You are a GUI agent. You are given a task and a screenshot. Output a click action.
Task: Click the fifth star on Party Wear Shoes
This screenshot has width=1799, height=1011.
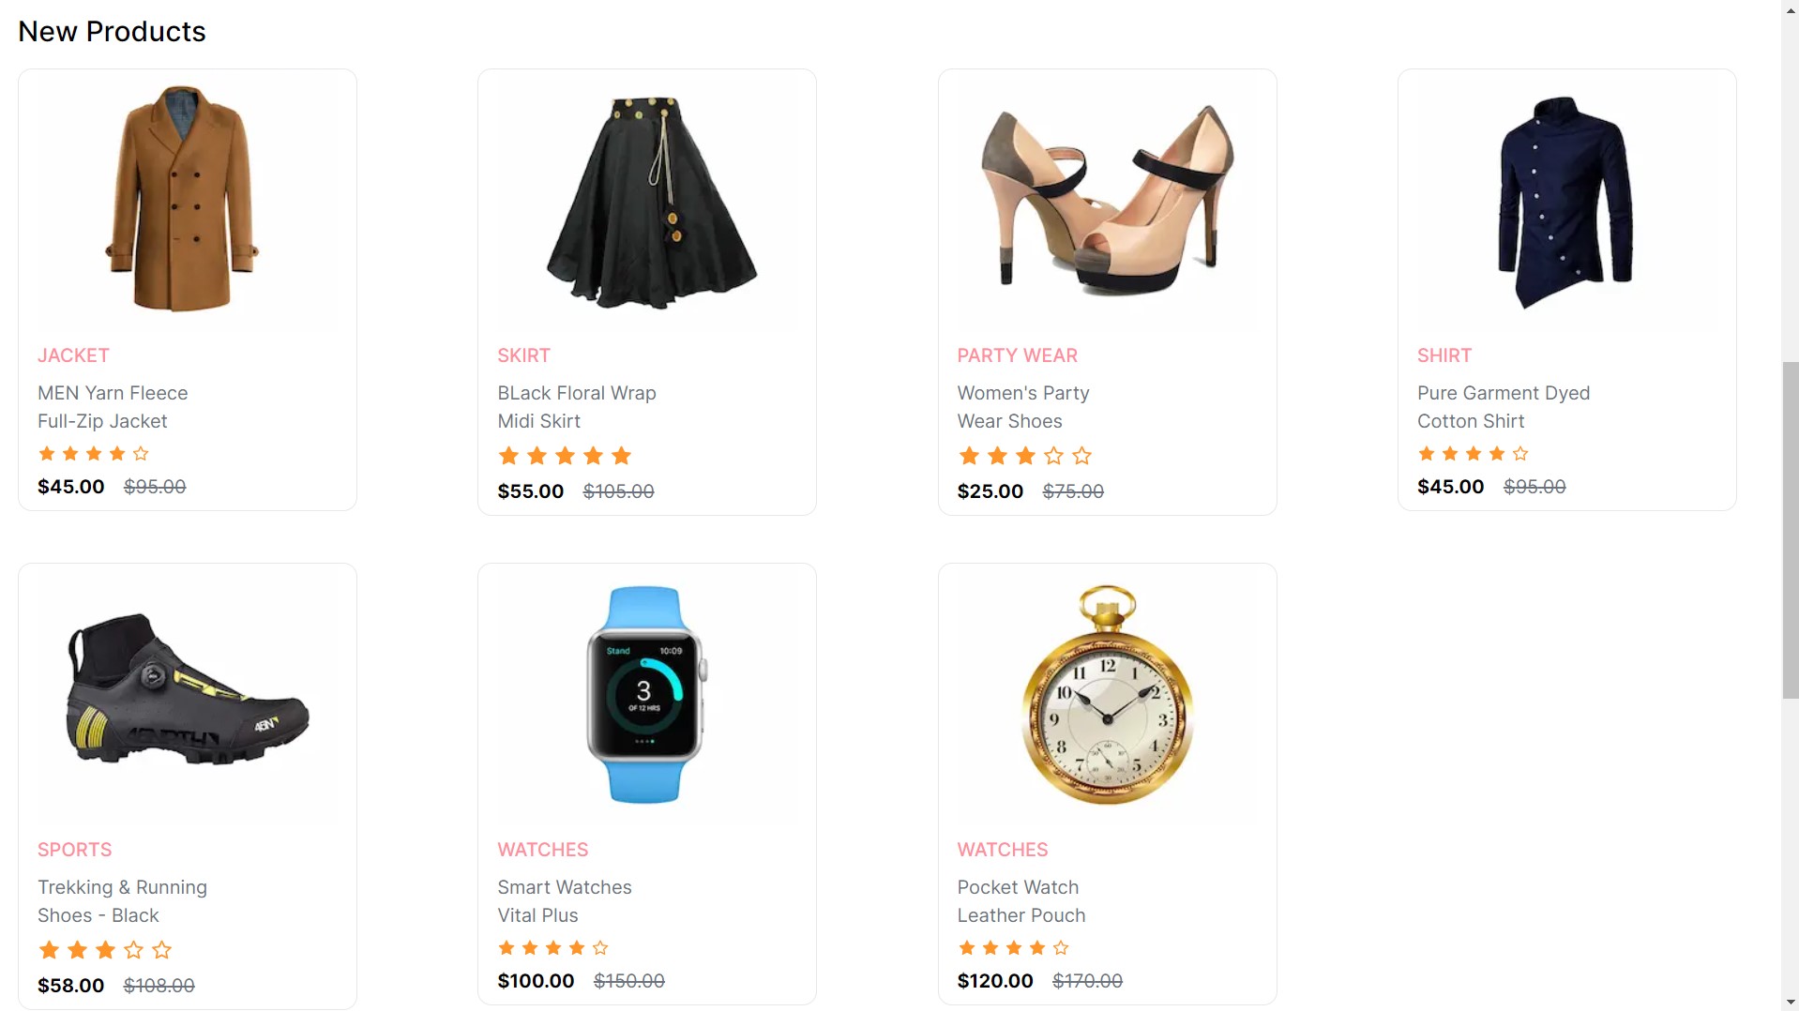(1081, 456)
